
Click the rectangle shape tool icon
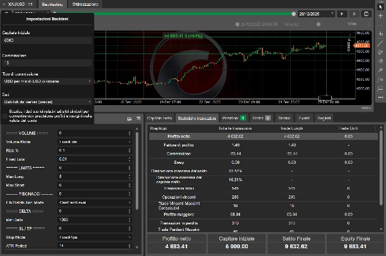point(380,88)
